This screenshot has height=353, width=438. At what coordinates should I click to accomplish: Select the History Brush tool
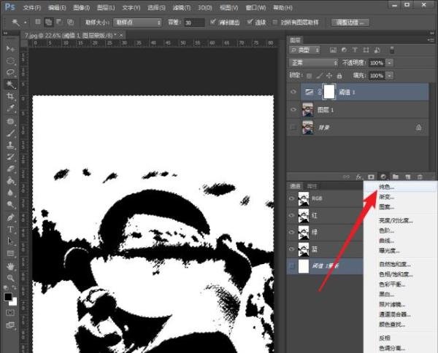tap(10, 157)
